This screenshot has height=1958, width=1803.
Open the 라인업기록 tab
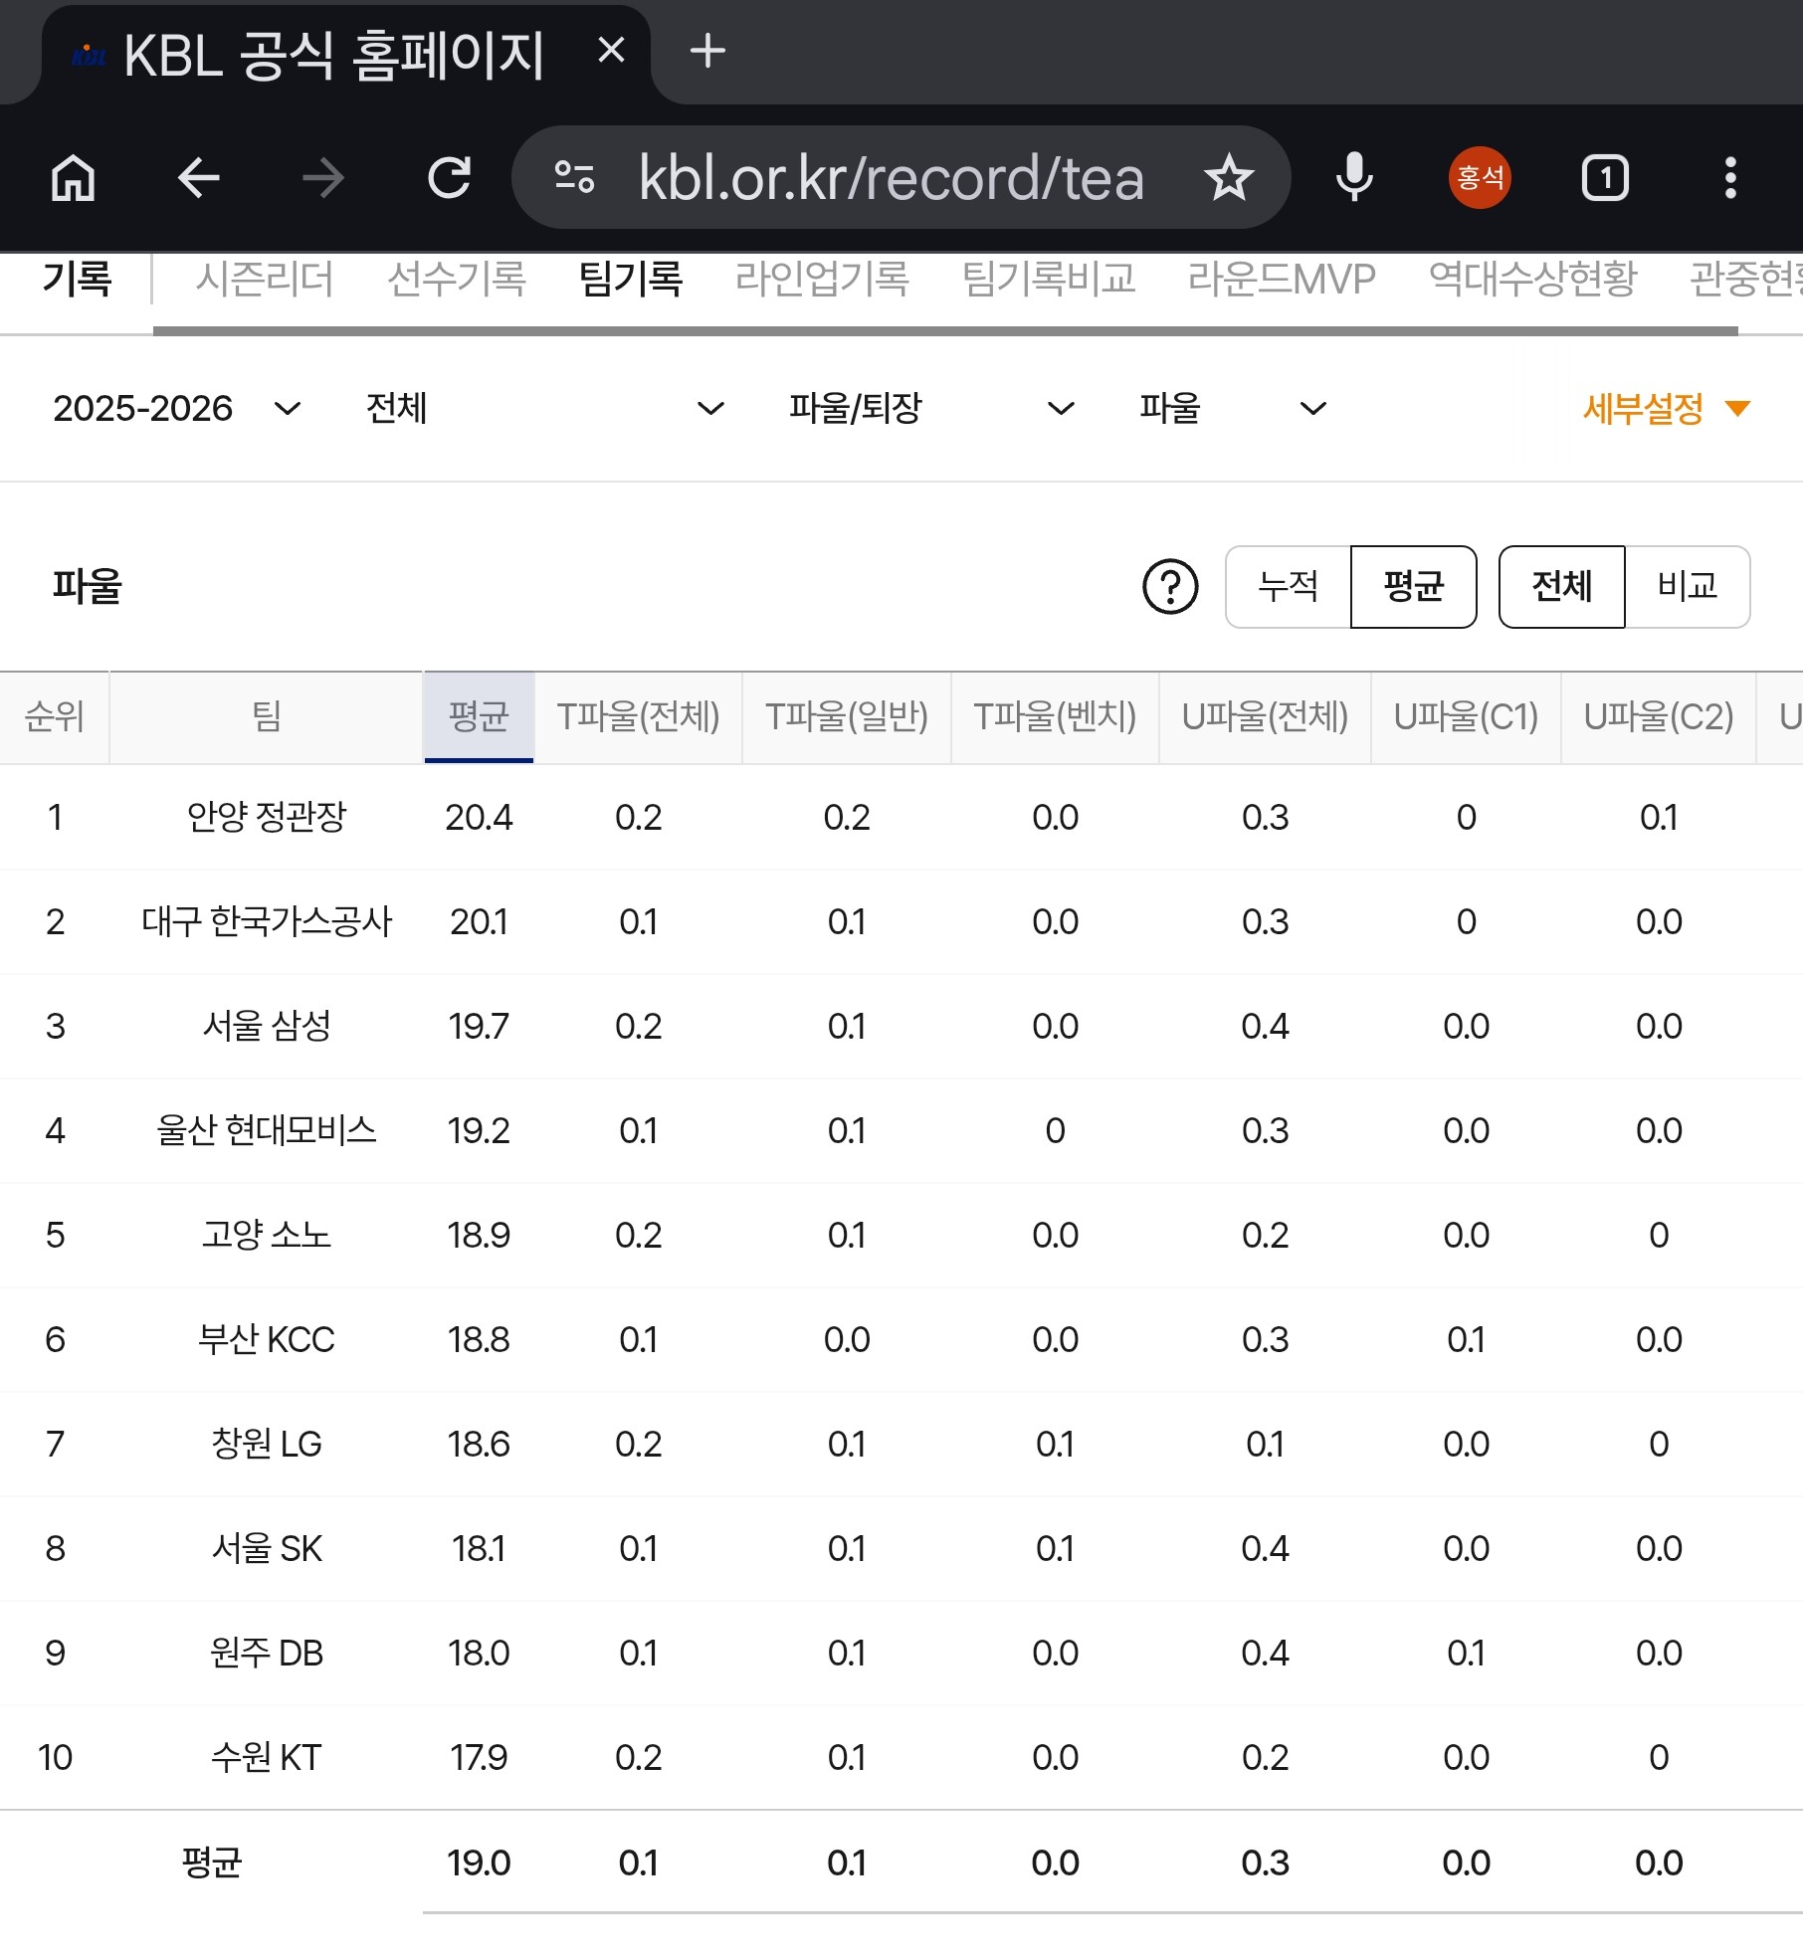(822, 279)
